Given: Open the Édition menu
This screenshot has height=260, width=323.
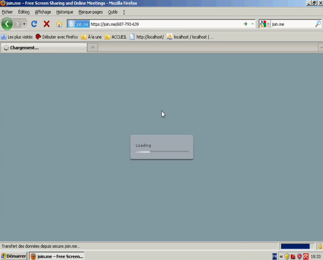Looking at the screenshot, I should 24,12.
